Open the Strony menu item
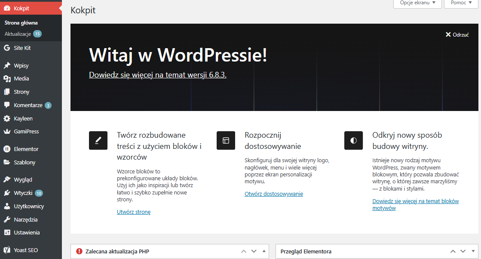 coord(21,92)
